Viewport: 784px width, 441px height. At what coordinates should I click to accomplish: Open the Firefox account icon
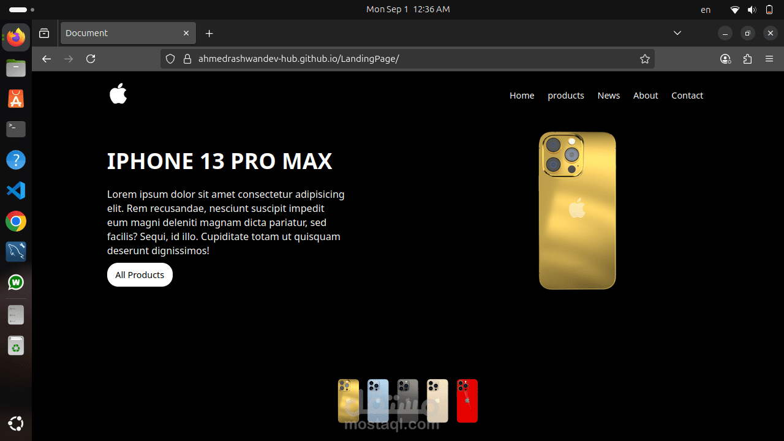click(726, 59)
